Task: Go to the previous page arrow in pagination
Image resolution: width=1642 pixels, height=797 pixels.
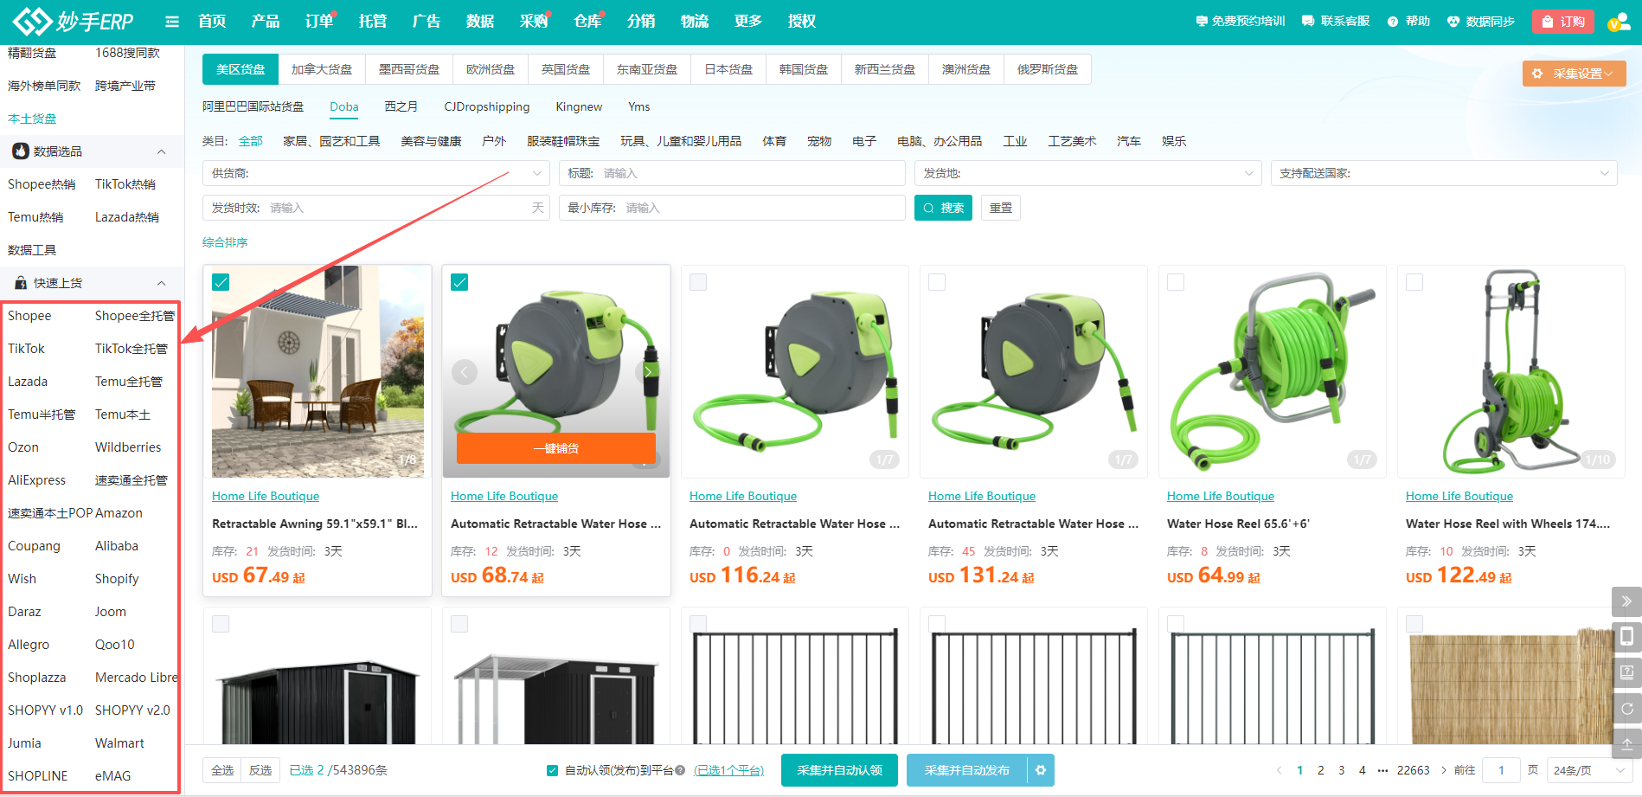Action: click(1280, 770)
